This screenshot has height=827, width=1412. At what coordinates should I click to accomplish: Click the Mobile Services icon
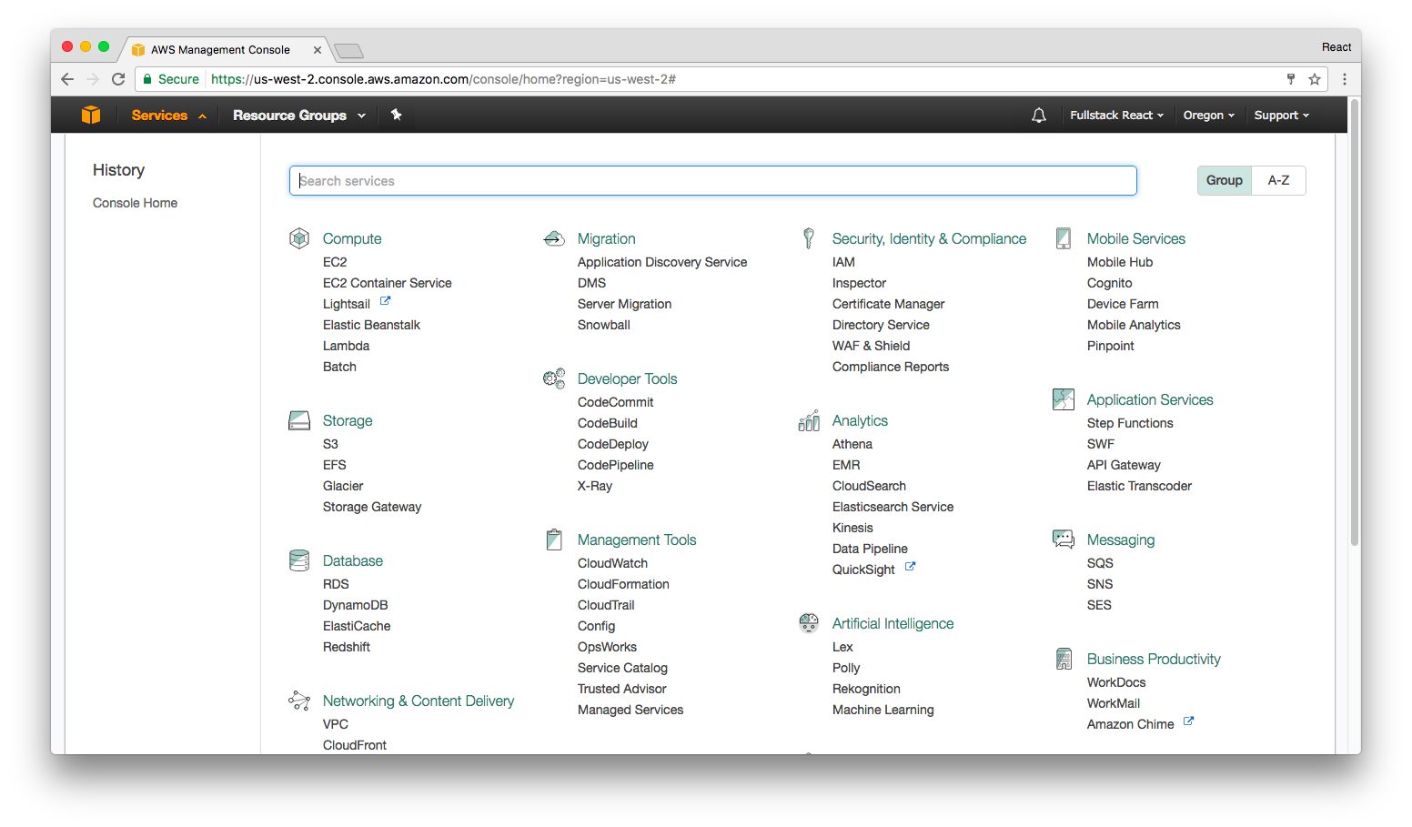pos(1064,238)
